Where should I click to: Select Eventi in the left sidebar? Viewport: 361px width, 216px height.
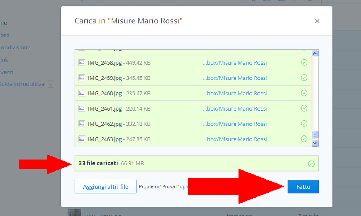[7, 72]
